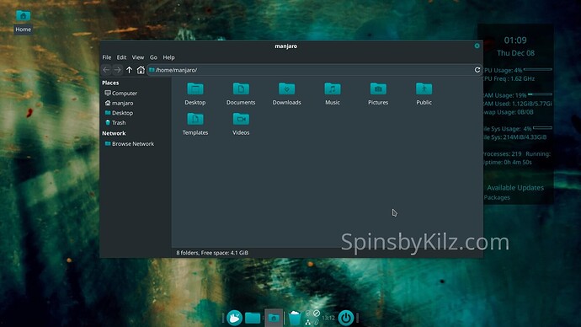The height and width of the screenshot is (327, 581).
Task: Click the network tray icon
Action: click(x=308, y=322)
